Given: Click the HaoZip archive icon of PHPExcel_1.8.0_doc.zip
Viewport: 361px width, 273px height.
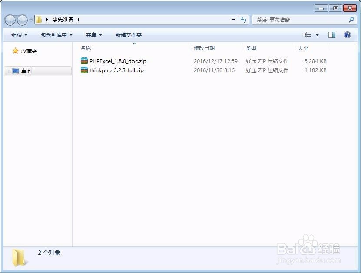Looking at the screenshot, I should point(84,61).
